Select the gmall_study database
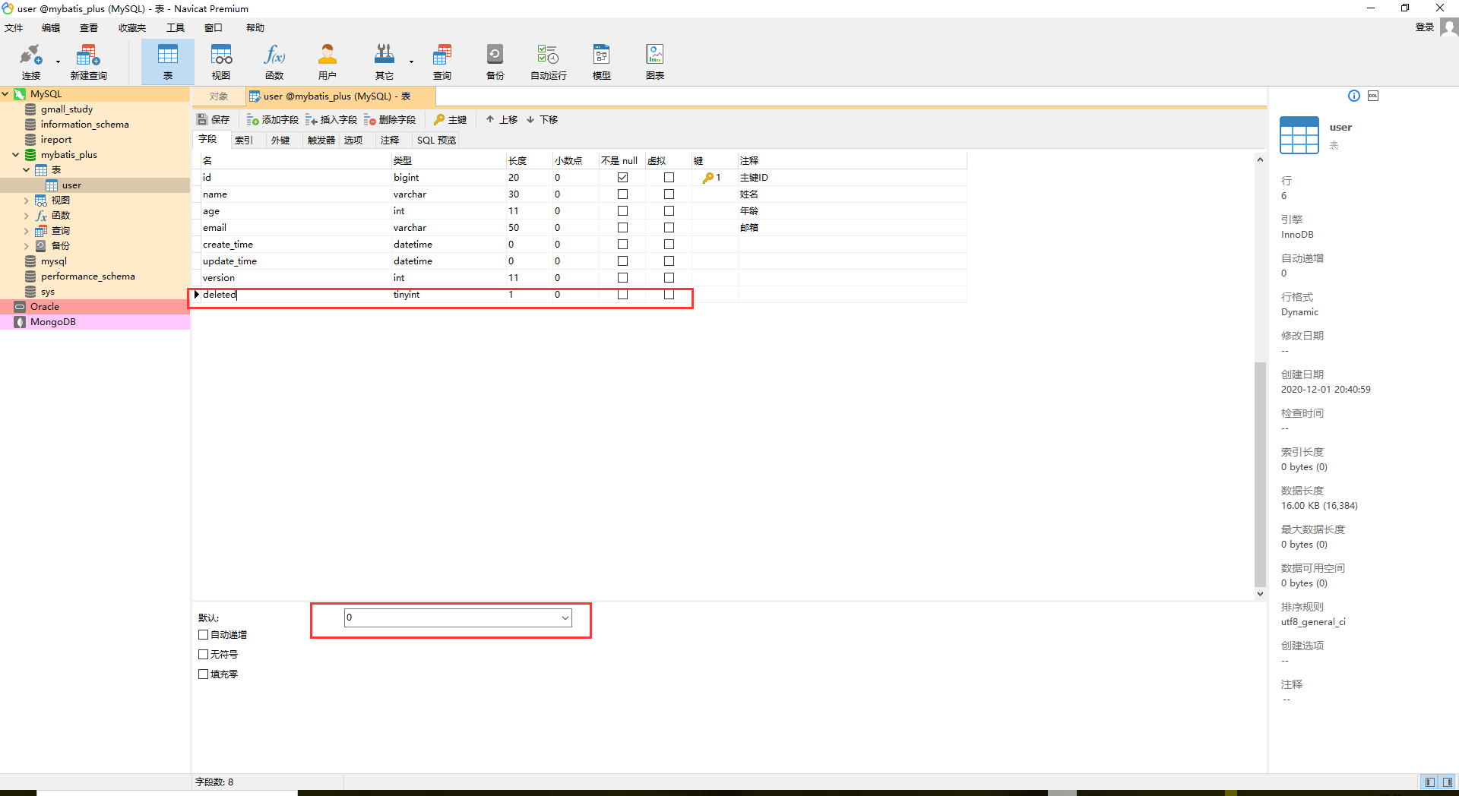Screen dimensions: 1459x796 (x=67, y=109)
